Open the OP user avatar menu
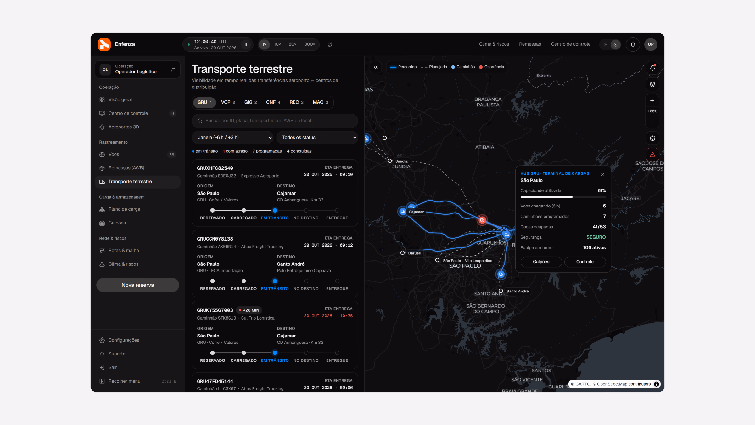The height and width of the screenshot is (425, 755). tap(651, 44)
